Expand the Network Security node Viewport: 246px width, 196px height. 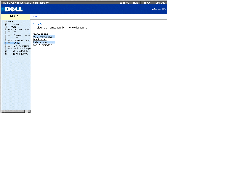(9, 30)
